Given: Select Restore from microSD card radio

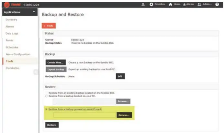Looking at the screenshot, I should 46,109.
